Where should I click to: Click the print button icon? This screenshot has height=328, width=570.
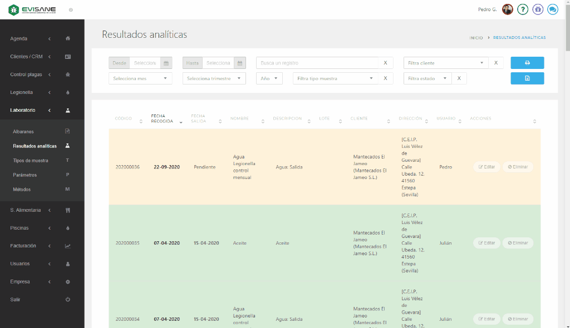pos(527,63)
